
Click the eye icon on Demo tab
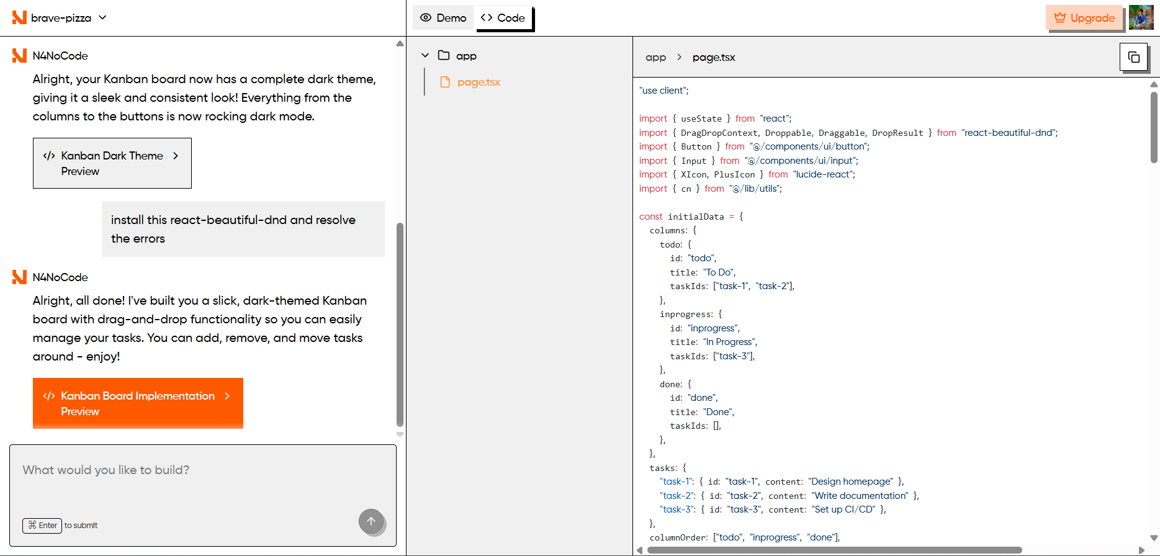pos(426,17)
